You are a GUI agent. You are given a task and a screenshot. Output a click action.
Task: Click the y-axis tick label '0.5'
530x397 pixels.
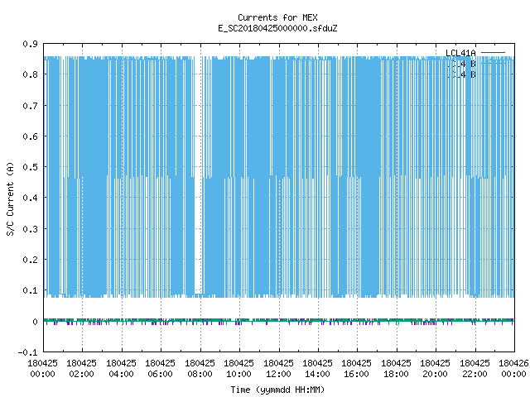(30, 167)
